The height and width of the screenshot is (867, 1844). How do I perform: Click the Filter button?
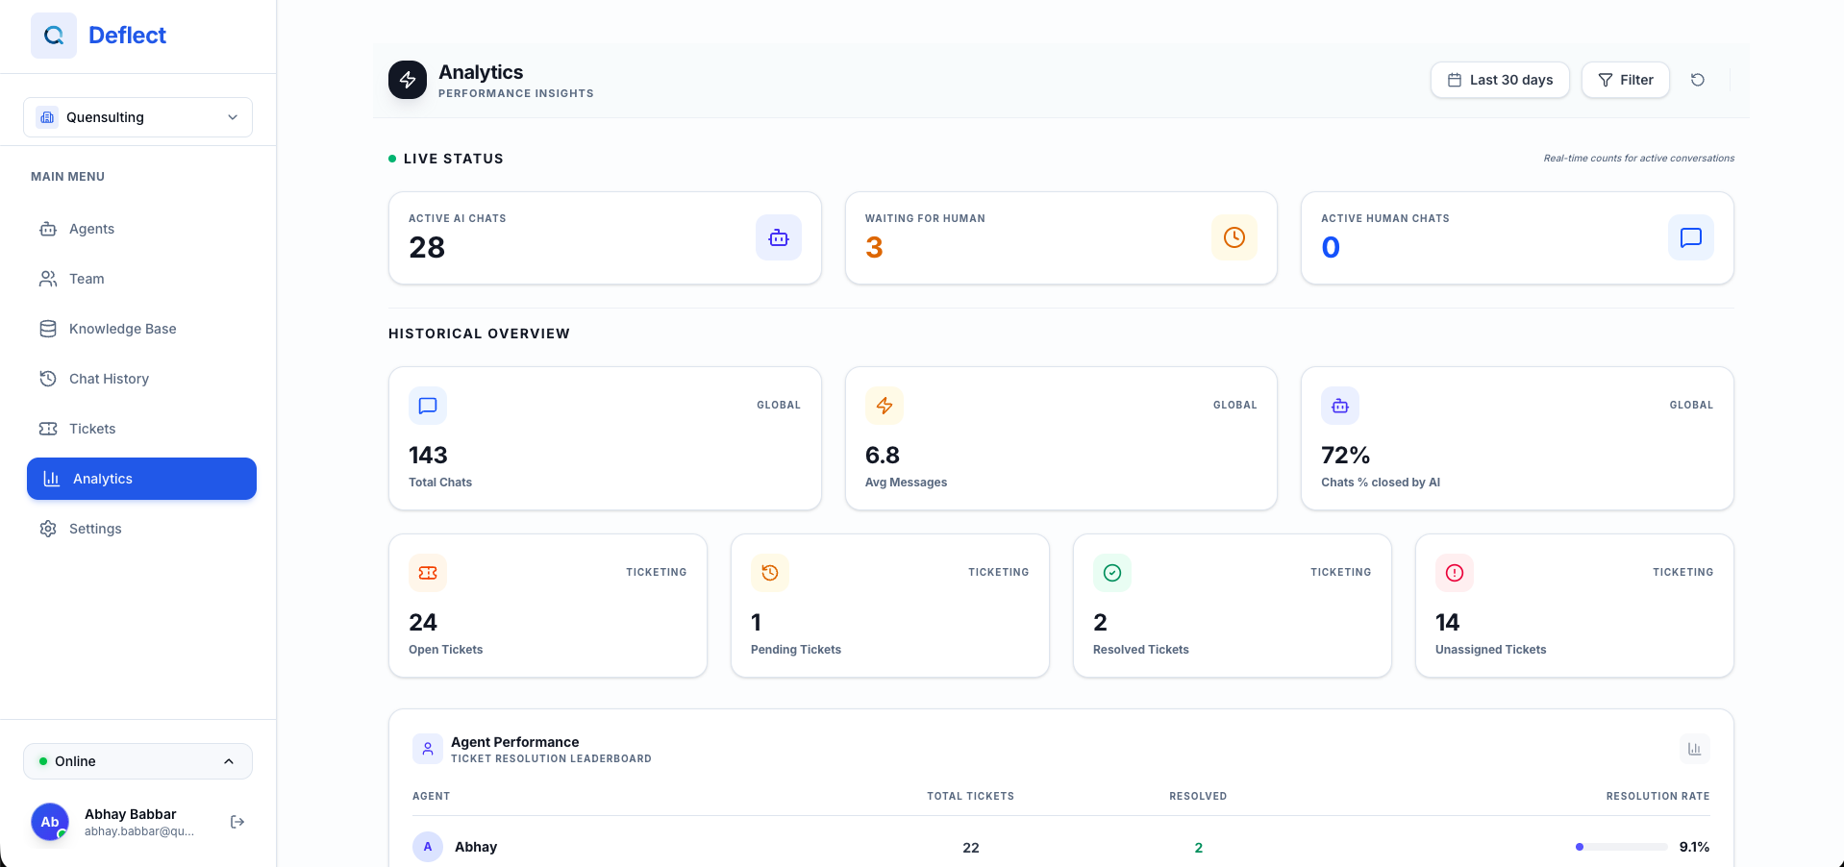click(1625, 80)
